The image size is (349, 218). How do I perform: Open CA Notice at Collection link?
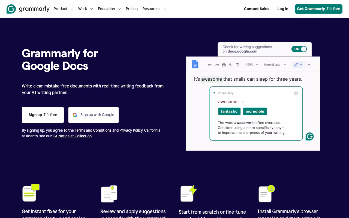(x=72, y=136)
